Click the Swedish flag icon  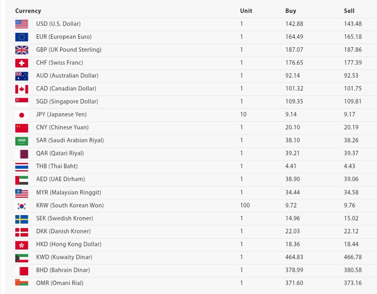point(22,219)
